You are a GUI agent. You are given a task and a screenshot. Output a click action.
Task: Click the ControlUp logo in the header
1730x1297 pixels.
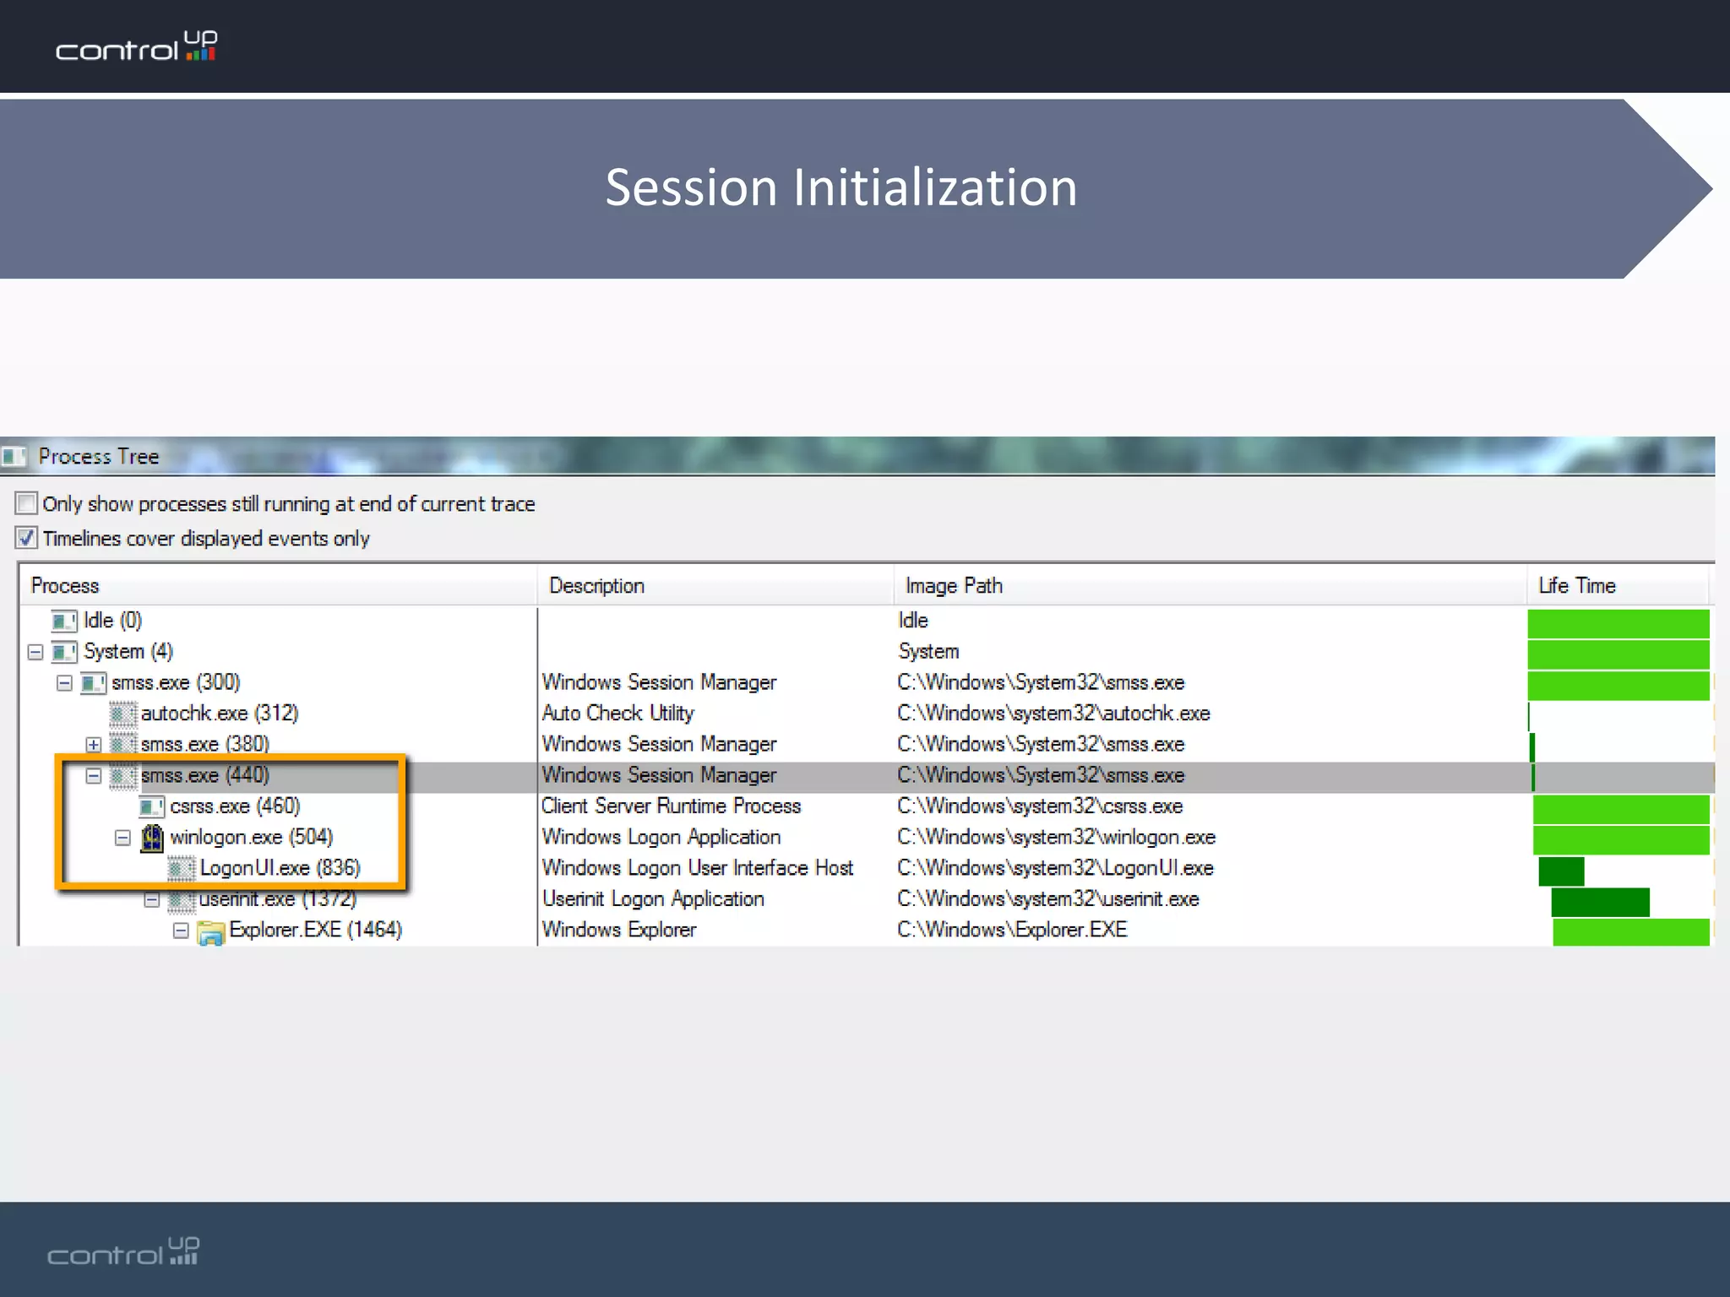click(137, 46)
